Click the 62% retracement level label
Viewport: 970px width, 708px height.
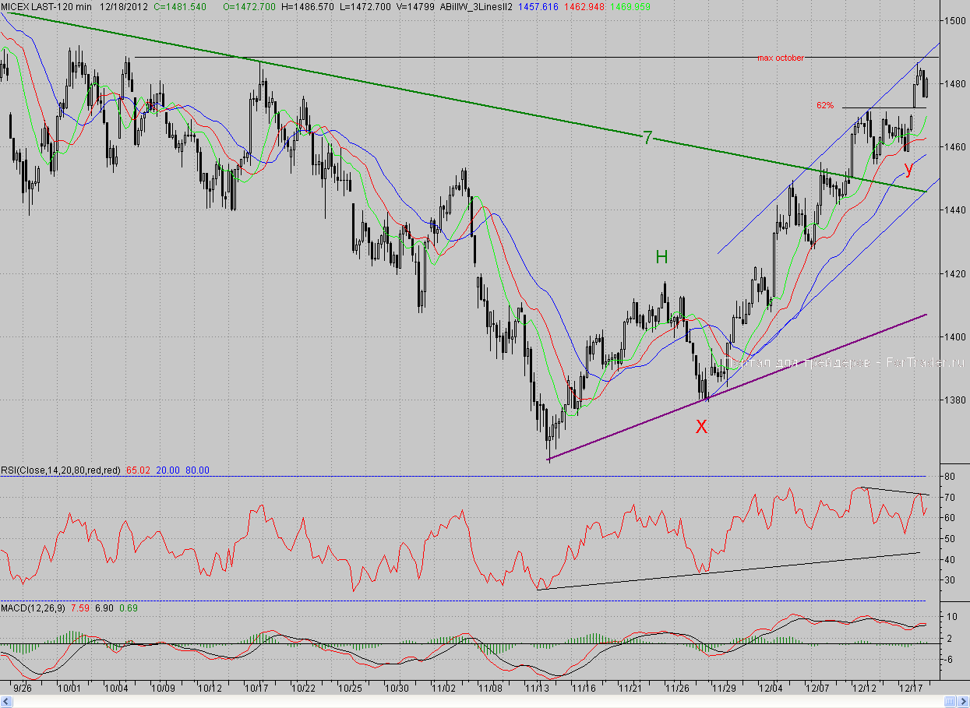(x=825, y=105)
